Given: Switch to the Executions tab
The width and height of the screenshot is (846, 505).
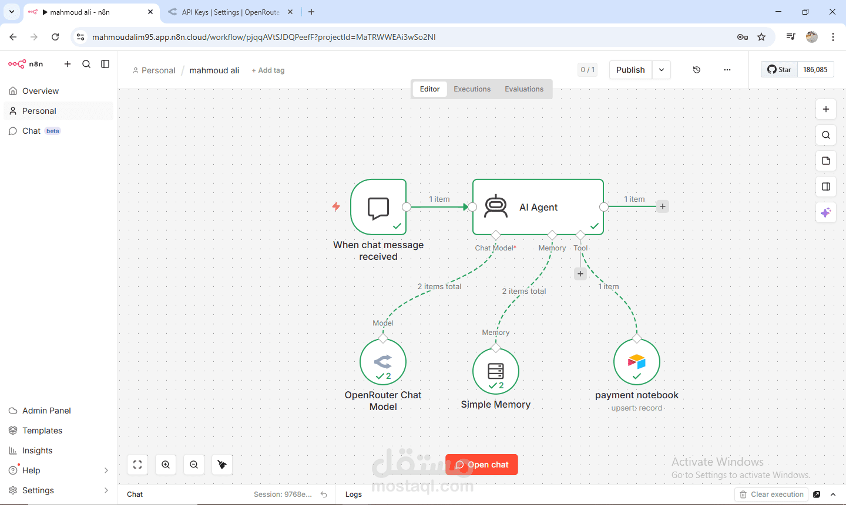Looking at the screenshot, I should click(x=472, y=89).
